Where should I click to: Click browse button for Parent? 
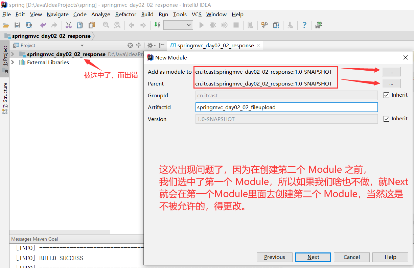pyautogui.click(x=391, y=83)
